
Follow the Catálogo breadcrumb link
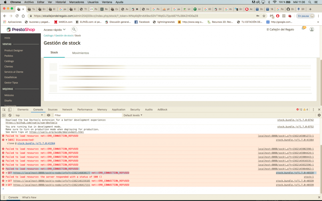click(49, 35)
